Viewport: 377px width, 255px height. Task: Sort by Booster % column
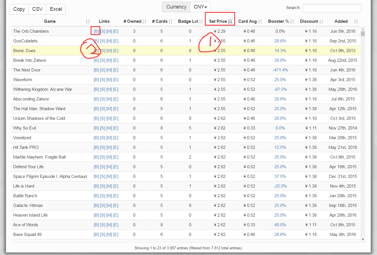point(281,21)
